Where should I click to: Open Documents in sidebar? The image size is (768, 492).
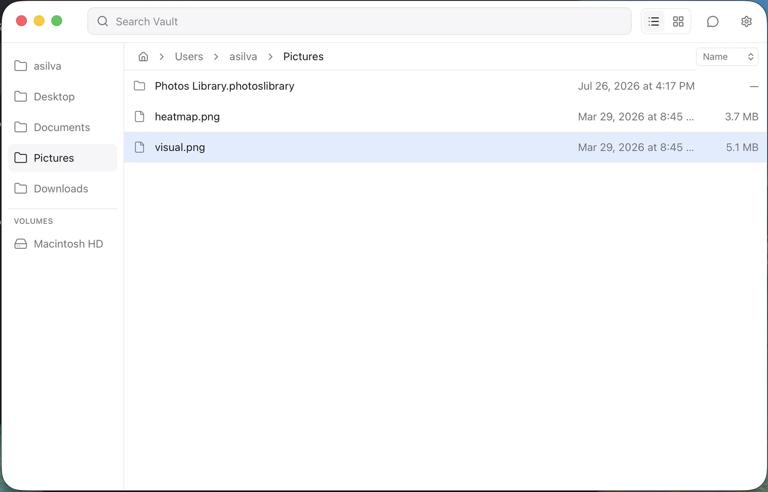click(x=62, y=127)
